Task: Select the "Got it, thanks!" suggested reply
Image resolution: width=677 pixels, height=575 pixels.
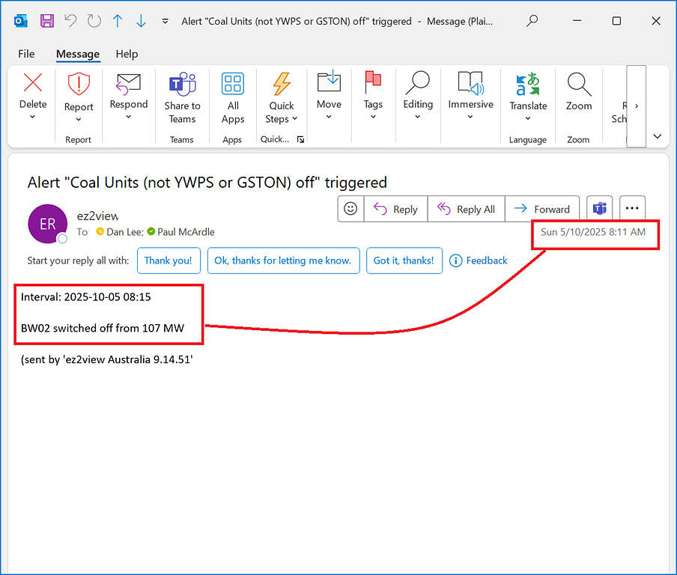Action: pos(404,261)
